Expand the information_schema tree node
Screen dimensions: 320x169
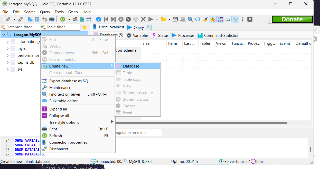[7, 42]
